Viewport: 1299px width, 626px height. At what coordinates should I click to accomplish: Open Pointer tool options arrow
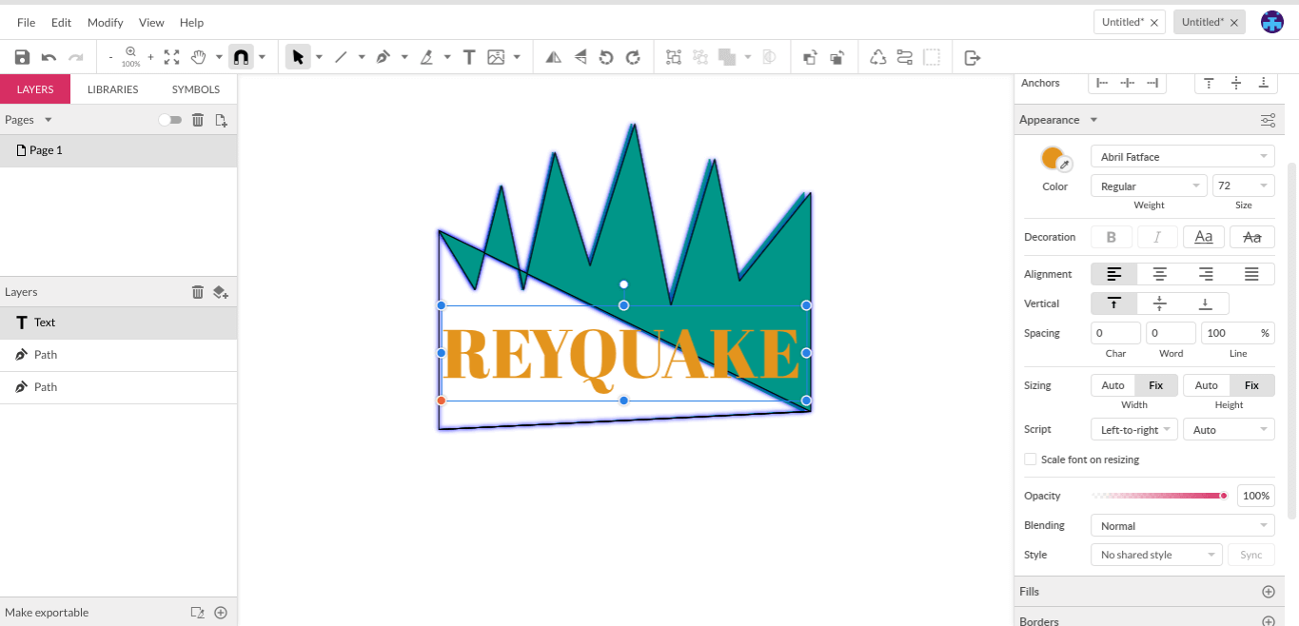[319, 57]
